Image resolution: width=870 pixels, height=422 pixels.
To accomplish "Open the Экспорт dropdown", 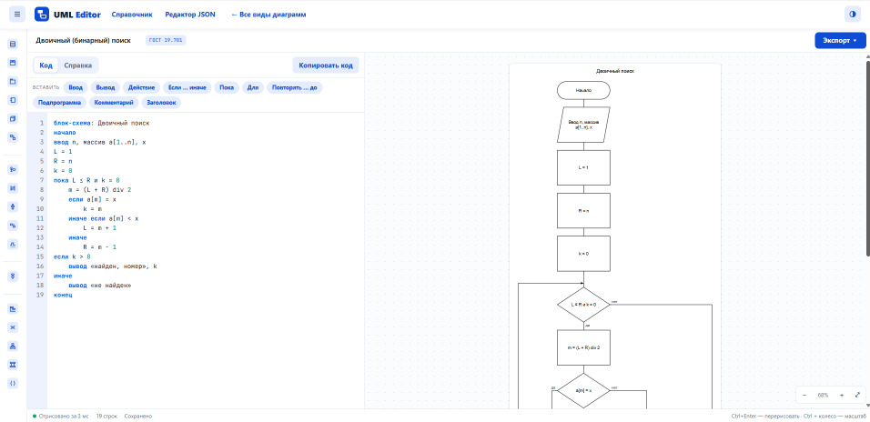I will [840, 41].
